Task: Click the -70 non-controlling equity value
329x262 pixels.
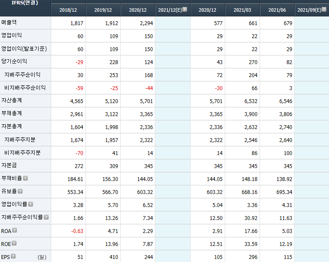Action: pos(79,153)
